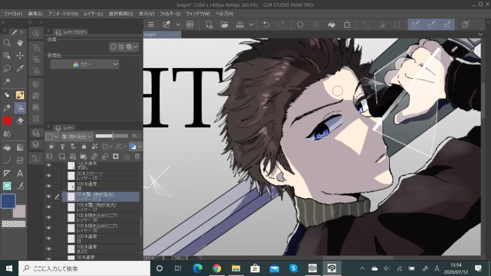The image size is (491, 276).
Task: Toggle the lock layer padlock icon
Action: pos(83,146)
